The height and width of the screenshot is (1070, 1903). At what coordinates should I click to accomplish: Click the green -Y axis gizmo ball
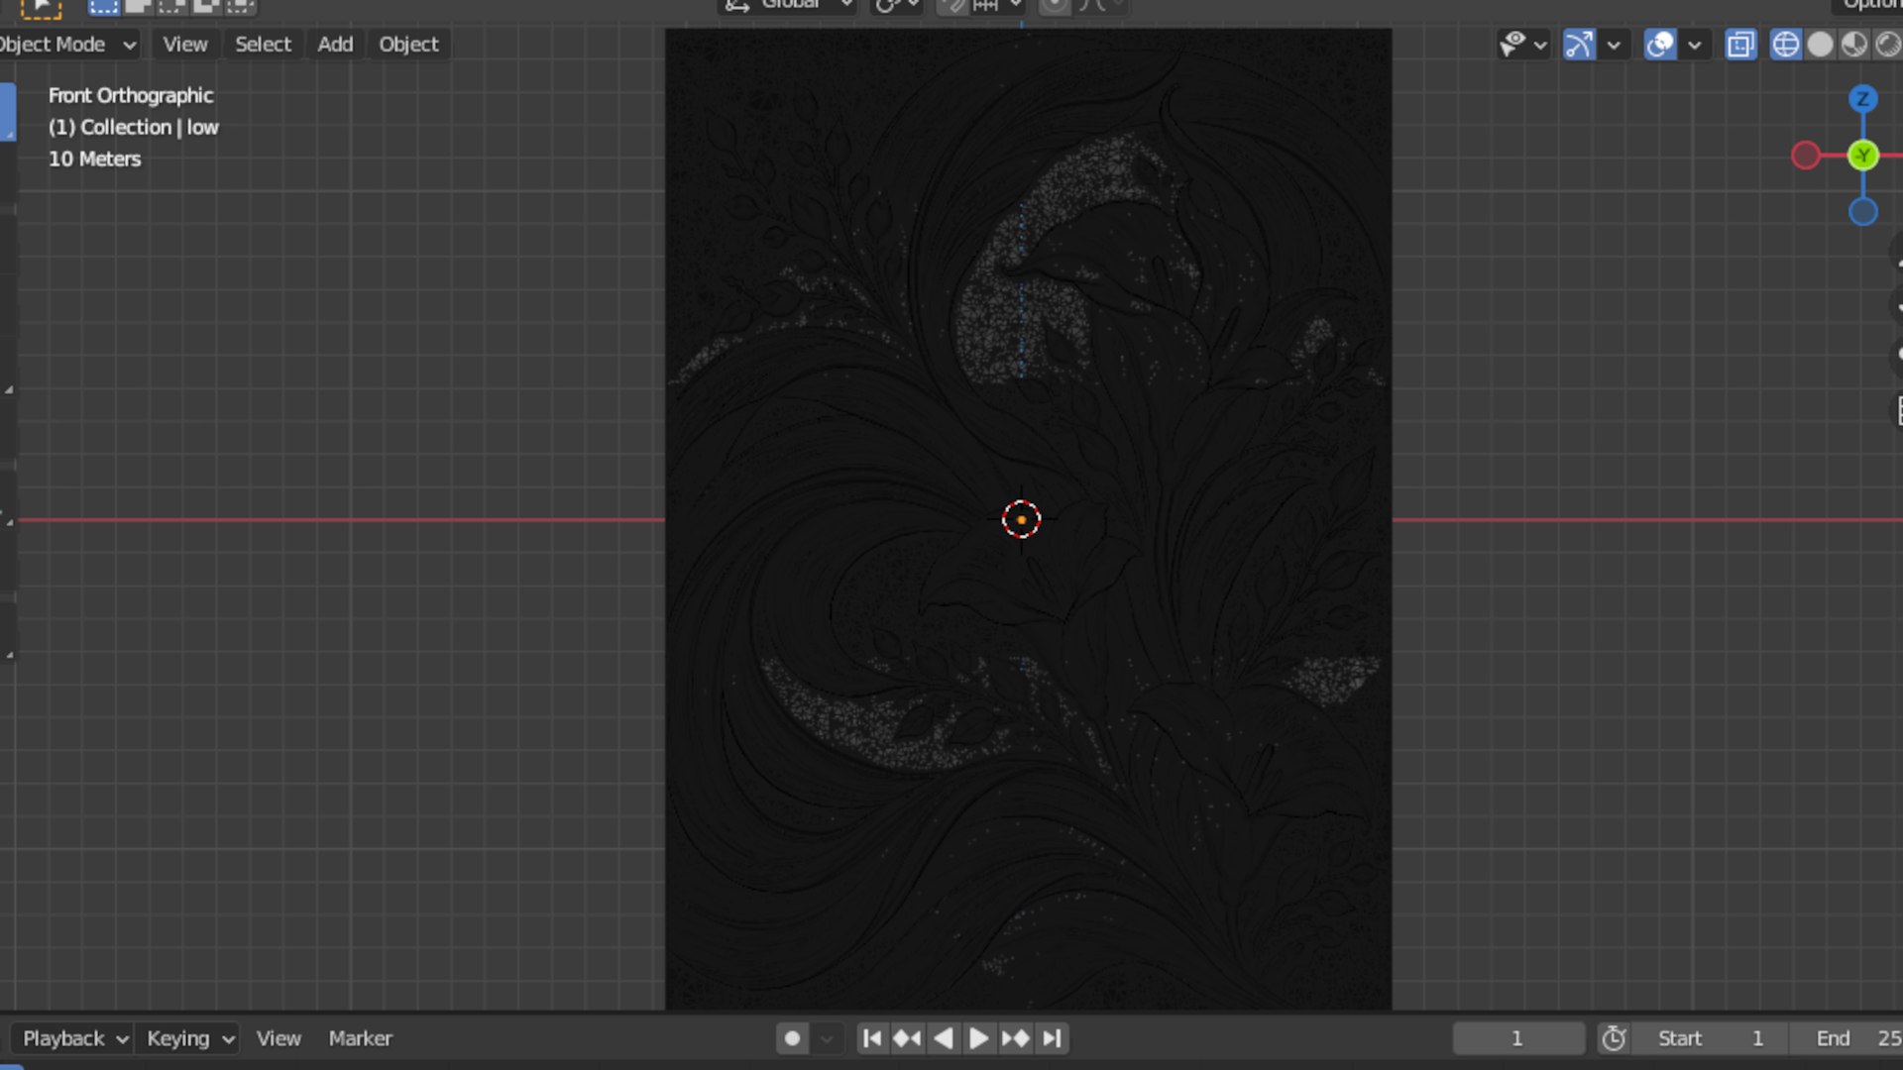click(x=1863, y=156)
